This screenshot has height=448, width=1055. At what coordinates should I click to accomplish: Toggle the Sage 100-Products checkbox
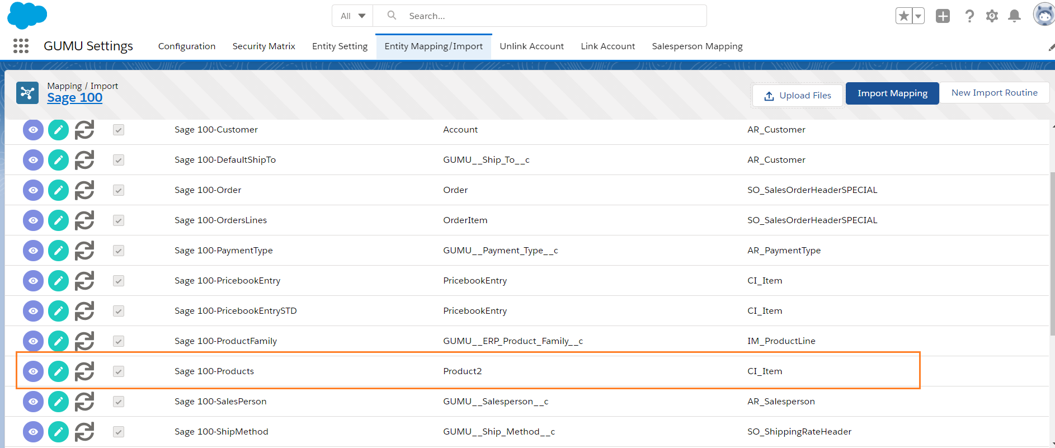(x=119, y=371)
